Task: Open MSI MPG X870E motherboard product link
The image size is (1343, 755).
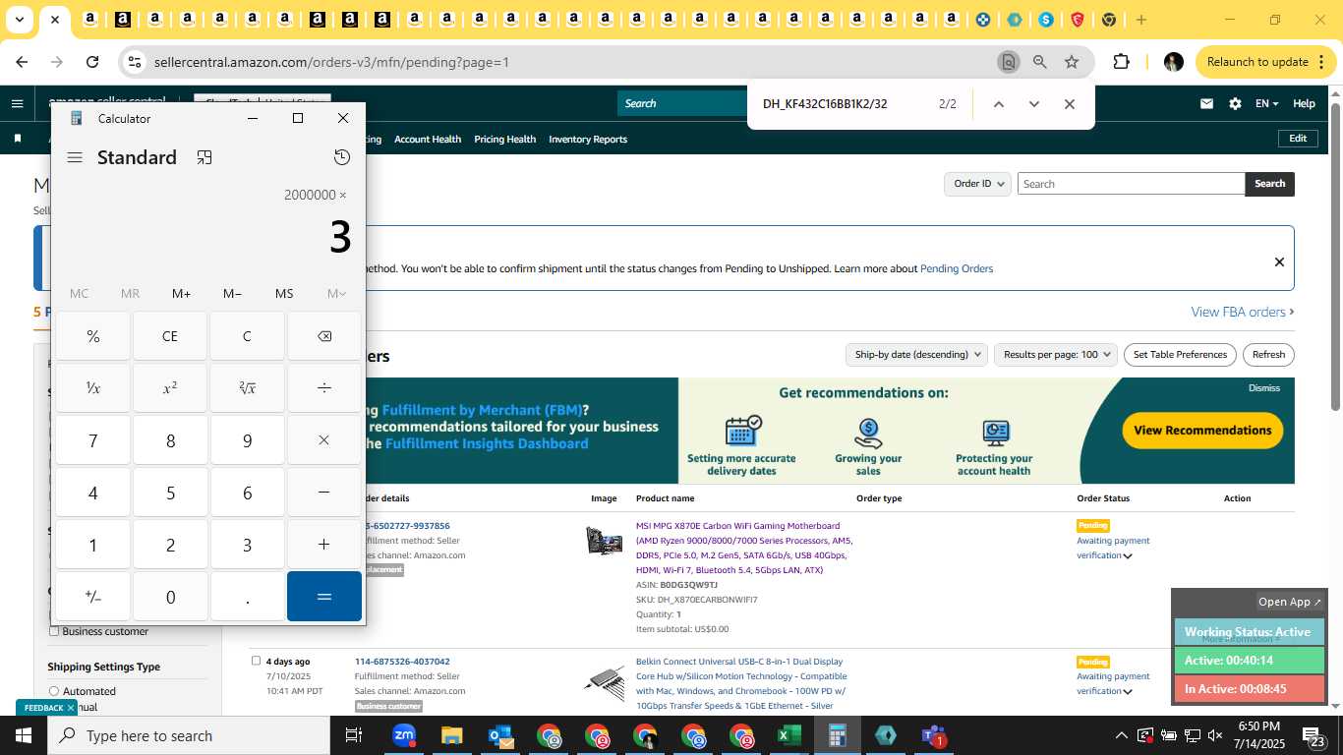Action: [x=744, y=548]
